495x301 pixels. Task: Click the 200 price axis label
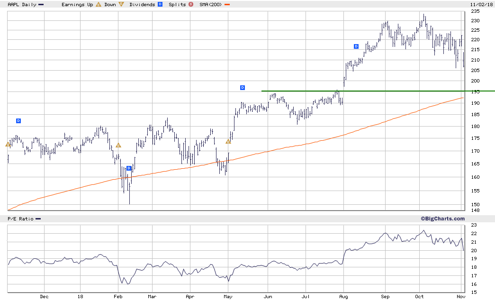point(475,81)
